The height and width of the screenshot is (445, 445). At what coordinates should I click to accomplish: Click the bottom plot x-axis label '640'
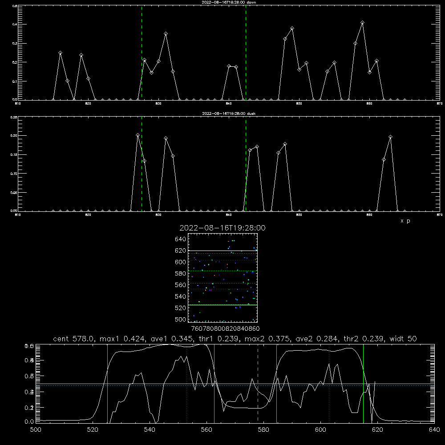pos(434,430)
